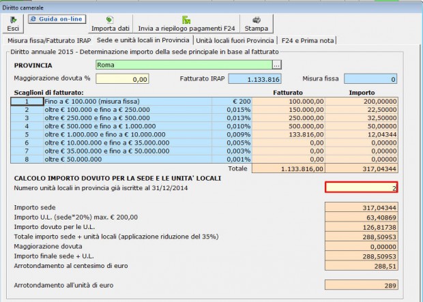Click Importo cell 32,50000
The height and width of the screenshot is (302, 423).
[362, 118]
